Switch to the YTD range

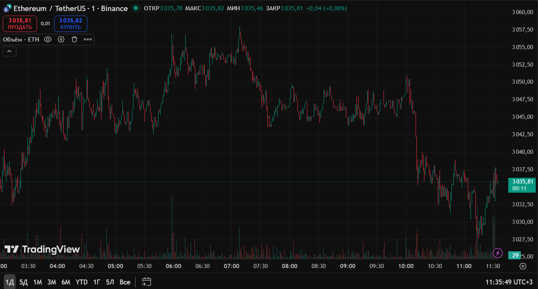coord(82,282)
